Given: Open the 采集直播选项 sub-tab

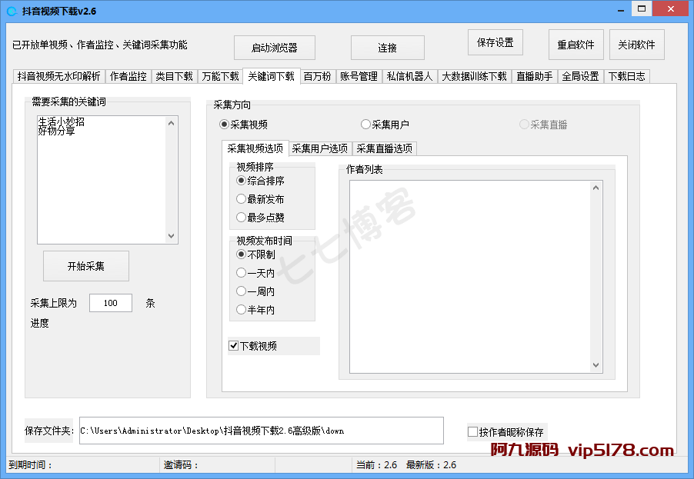Looking at the screenshot, I should 384,148.
